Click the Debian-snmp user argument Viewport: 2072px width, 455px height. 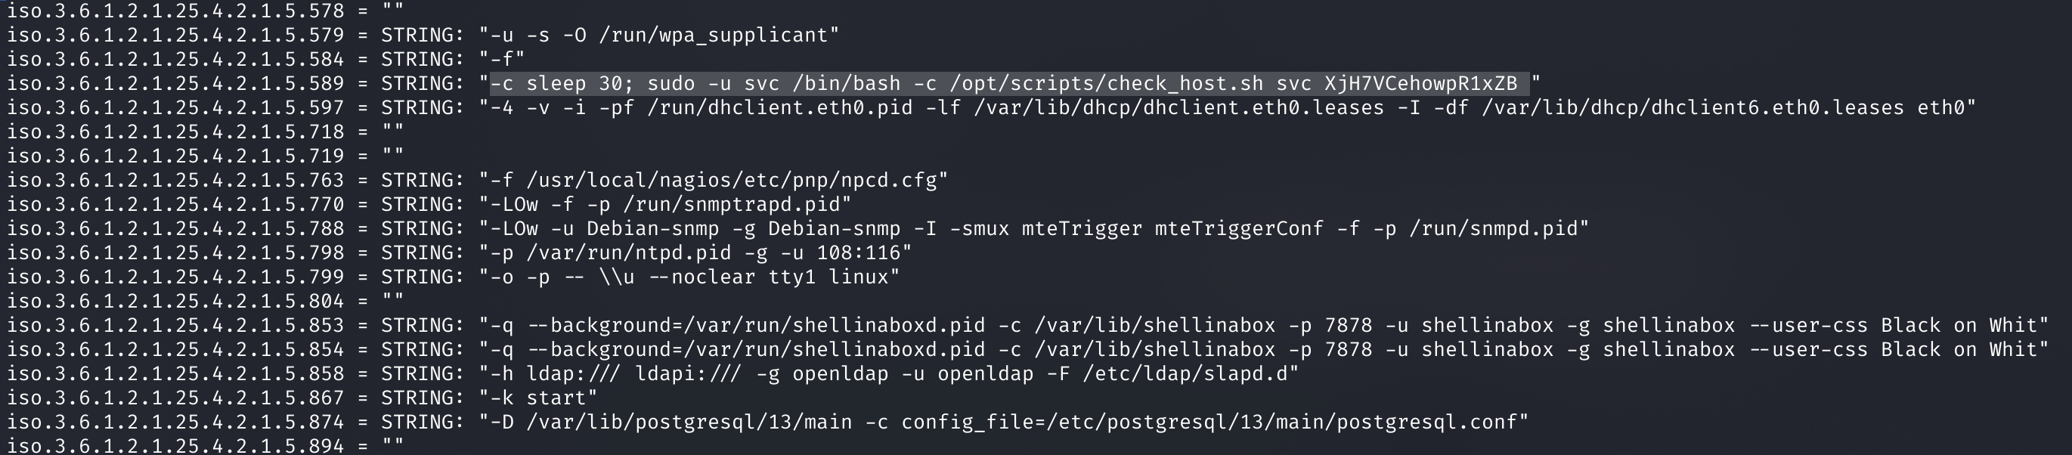(x=652, y=228)
